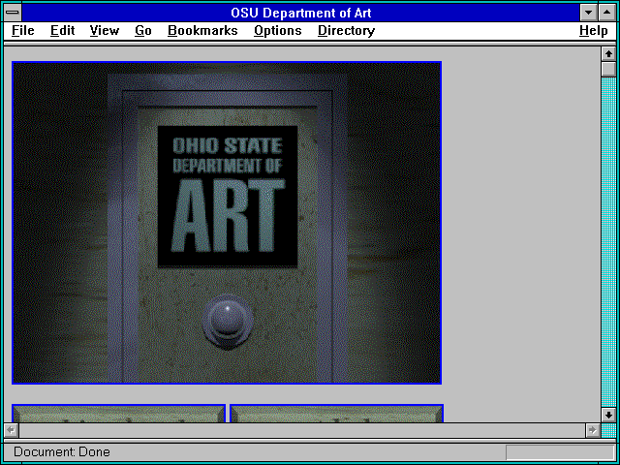This screenshot has height=465, width=620.
Task: Open the Edit menu
Action: pyautogui.click(x=62, y=31)
